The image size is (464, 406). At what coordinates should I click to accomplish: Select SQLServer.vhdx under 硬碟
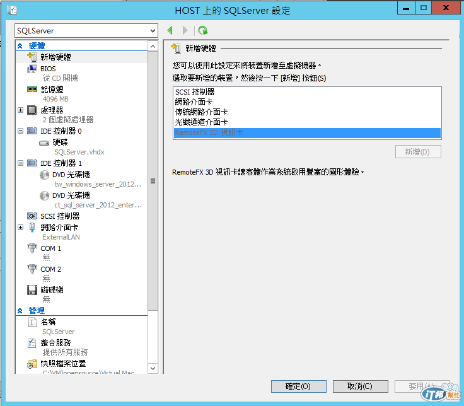[x=79, y=152]
